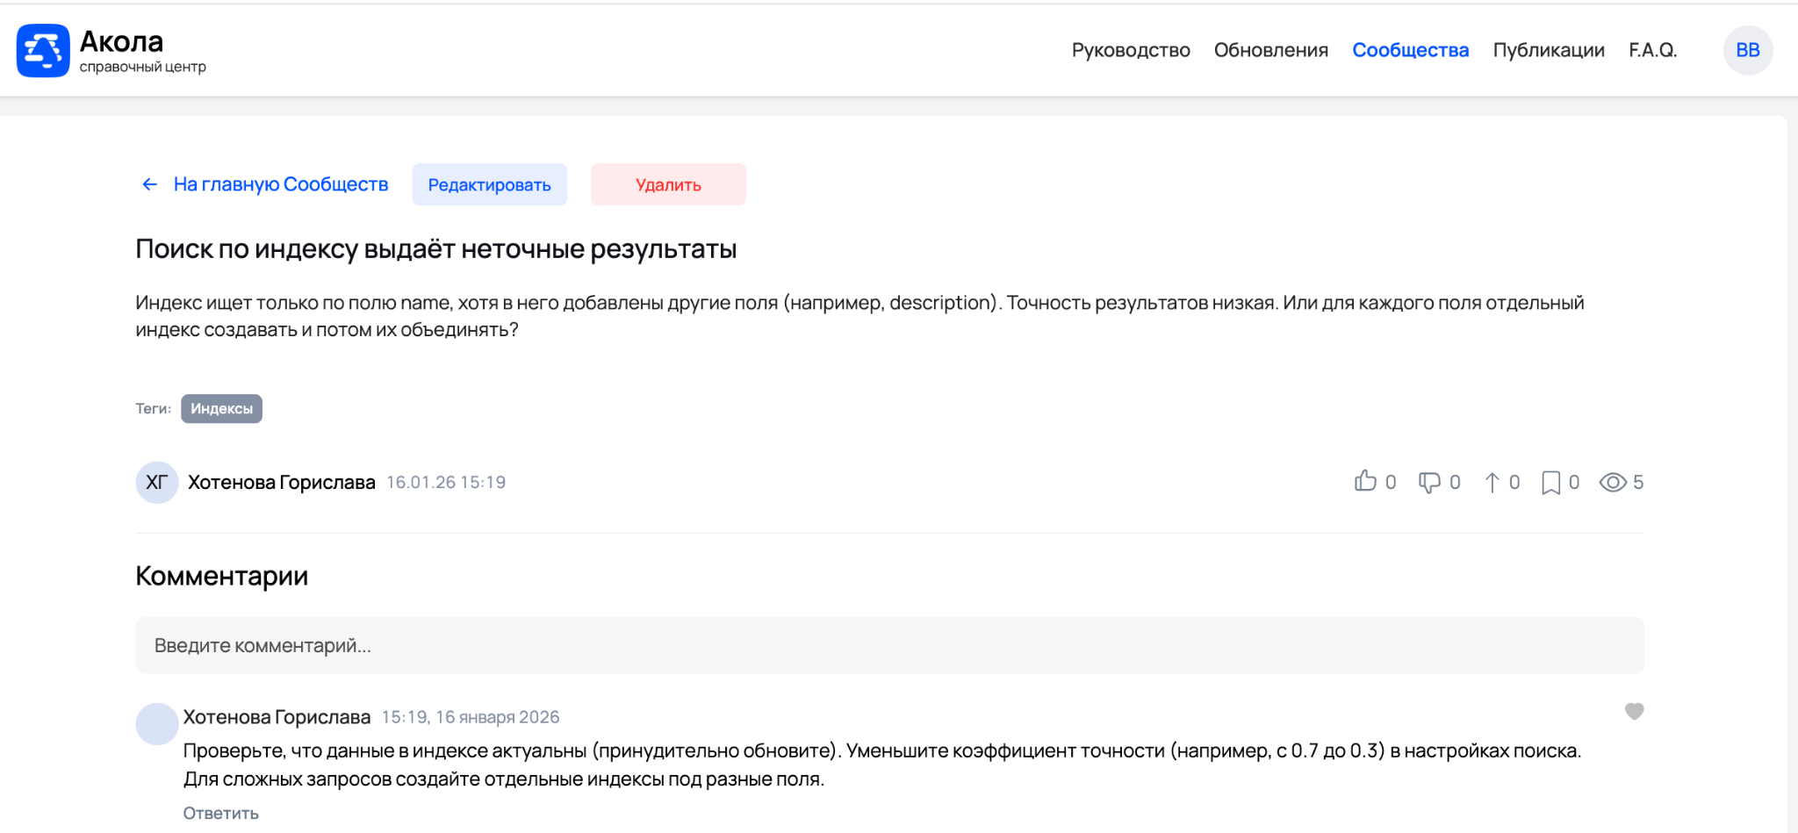Click the ХГ author avatar
Screen dimensions: 1798x833
157,482
